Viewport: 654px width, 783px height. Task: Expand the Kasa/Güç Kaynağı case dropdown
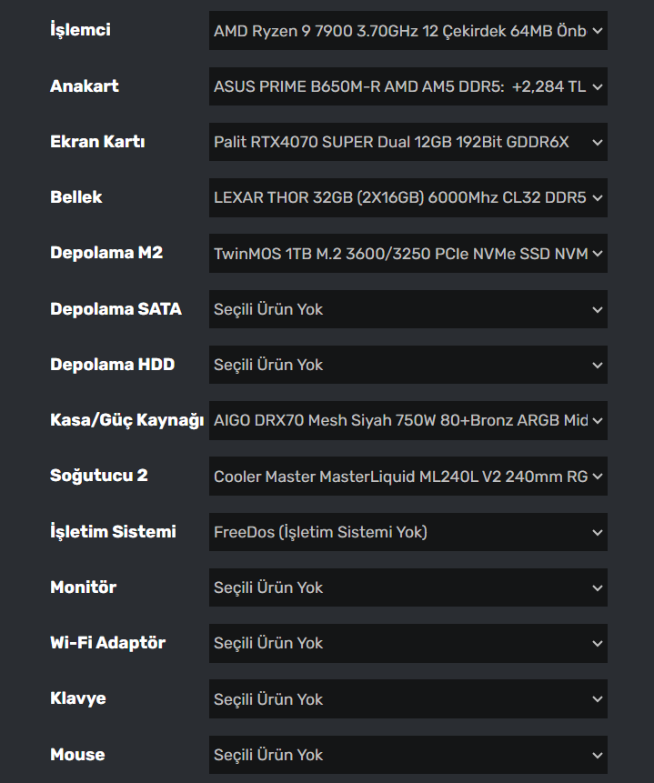pyautogui.click(x=407, y=421)
